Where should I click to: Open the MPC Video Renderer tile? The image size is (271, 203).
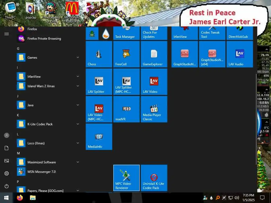click(x=126, y=178)
